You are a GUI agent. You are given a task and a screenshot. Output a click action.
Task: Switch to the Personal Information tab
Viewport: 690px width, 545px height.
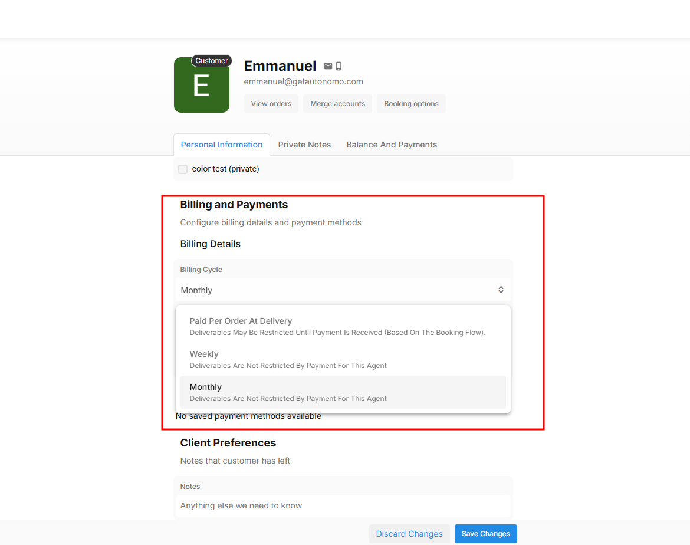pyautogui.click(x=222, y=145)
